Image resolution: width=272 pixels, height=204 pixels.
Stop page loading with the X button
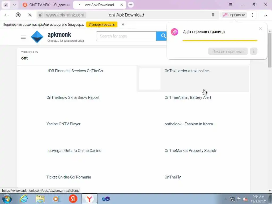(x=30, y=15)
